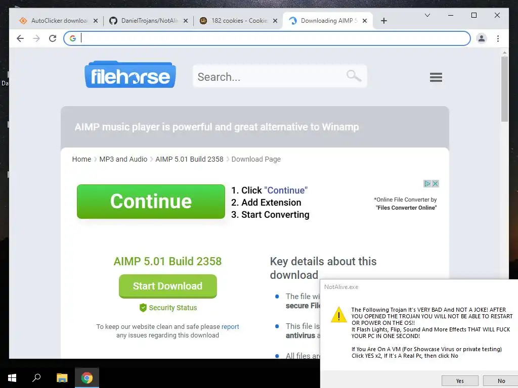Viewport: 518px width, 388px height.
Task: Open the Security Status link
Action: pyautogui.click(x=173, y=308)
